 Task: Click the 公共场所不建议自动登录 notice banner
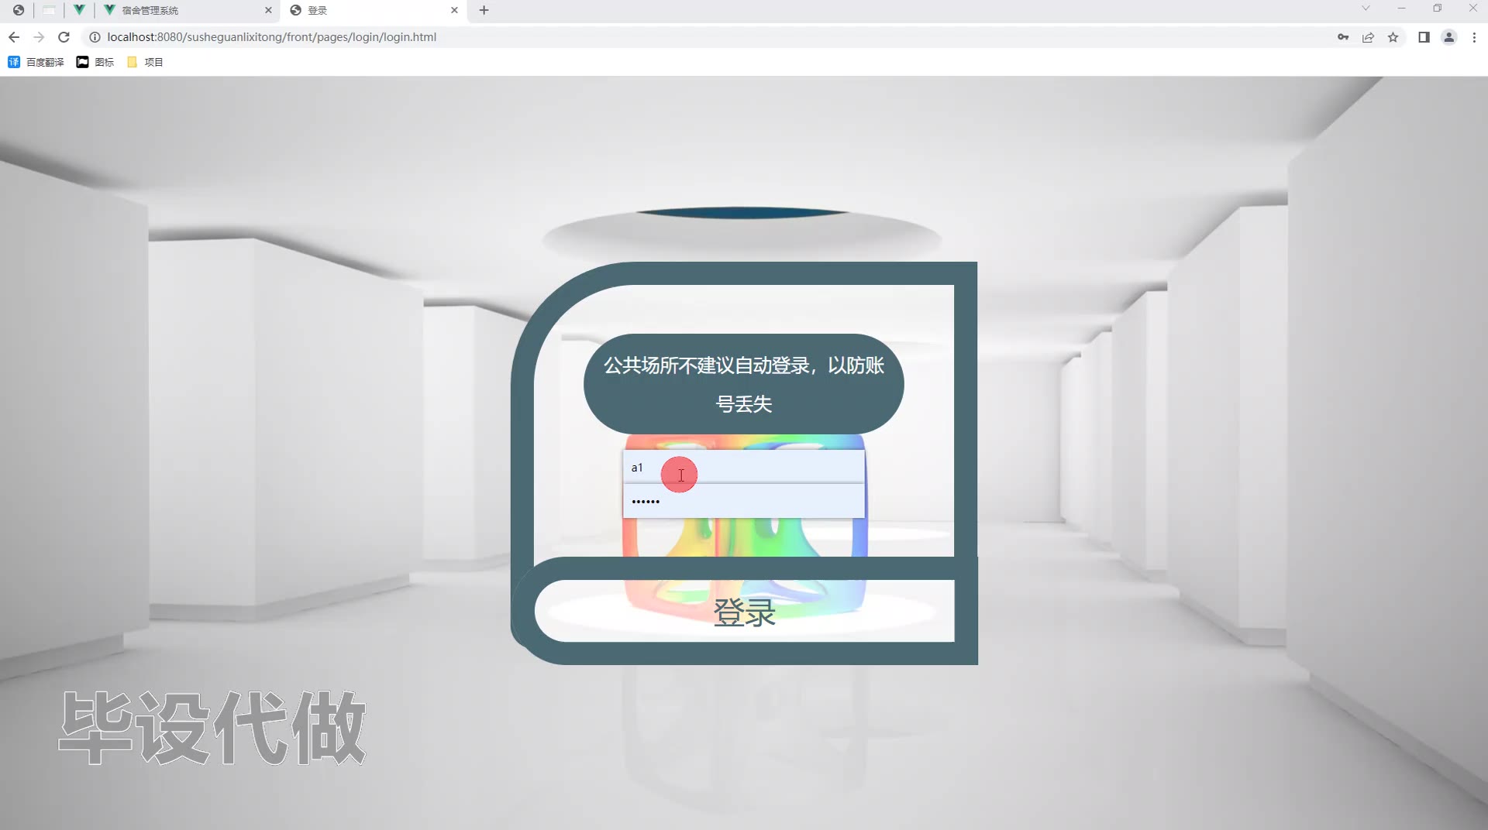coord(743,384)
